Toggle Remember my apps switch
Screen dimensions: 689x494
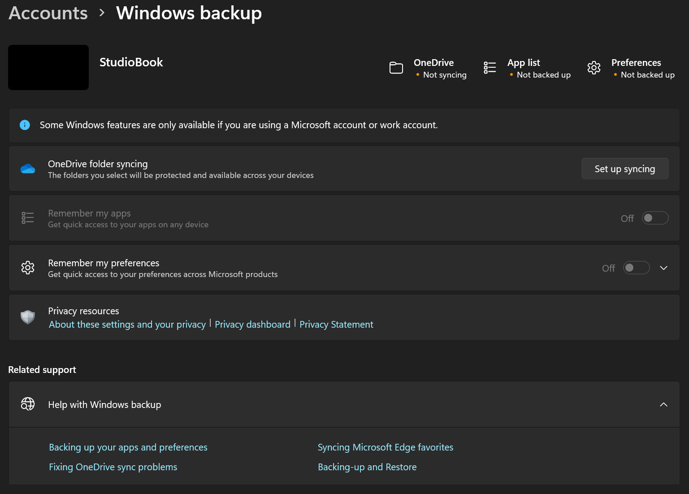coord(655,218)
